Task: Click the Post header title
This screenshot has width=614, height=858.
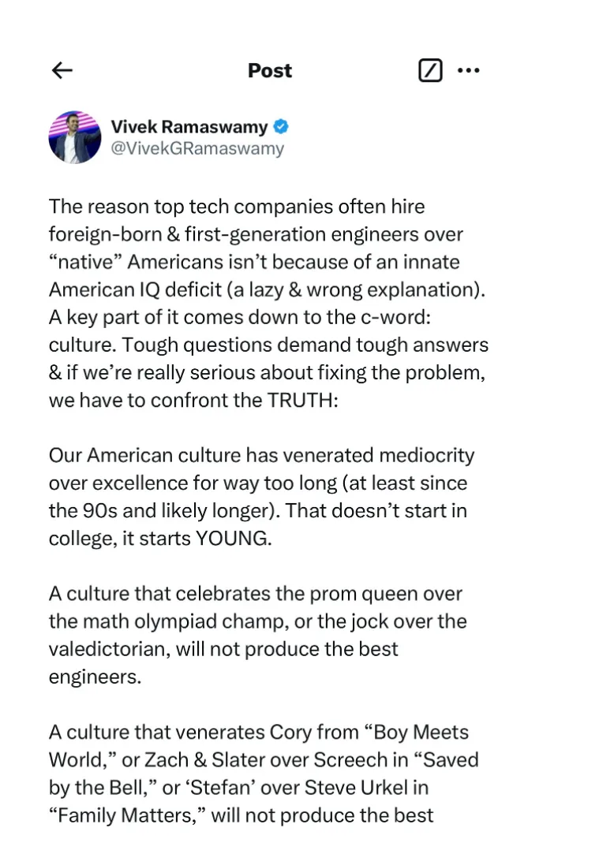Action: pos(269,71)
